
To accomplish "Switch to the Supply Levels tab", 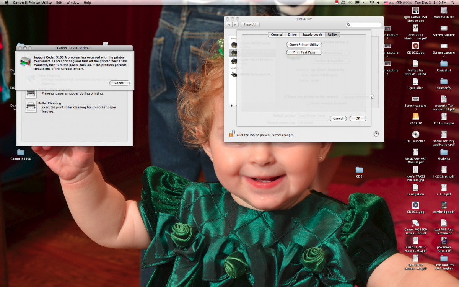I will click(x=313, y=34).
